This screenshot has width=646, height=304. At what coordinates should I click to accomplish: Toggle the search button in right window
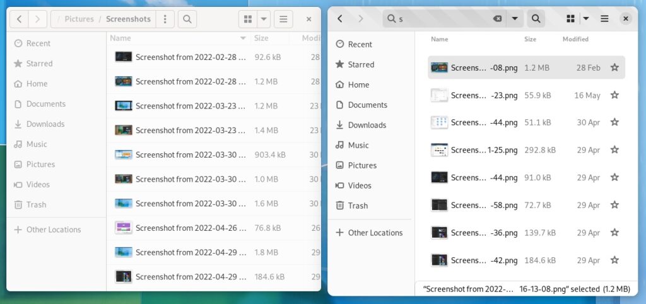(x=536, y=19)
